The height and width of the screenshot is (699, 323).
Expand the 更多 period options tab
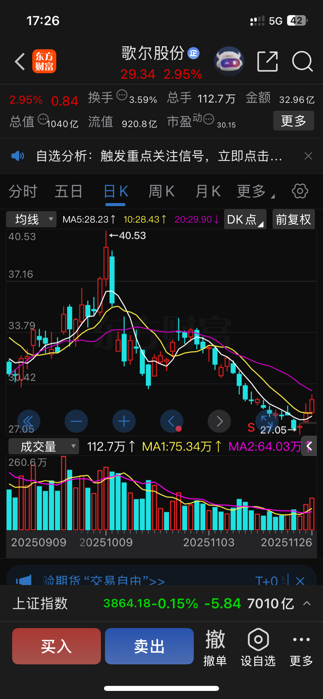(256, 191)
